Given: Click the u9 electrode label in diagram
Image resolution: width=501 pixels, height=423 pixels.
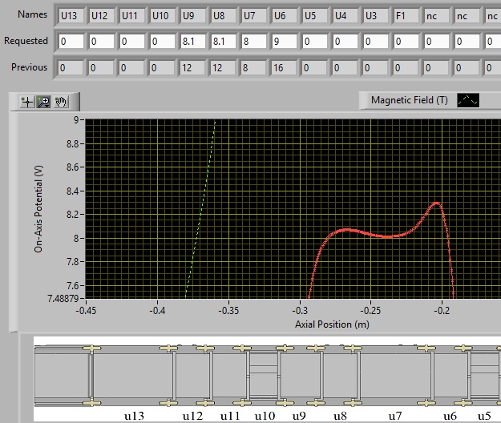Looking at the screenshot, I should coord(299,416).
